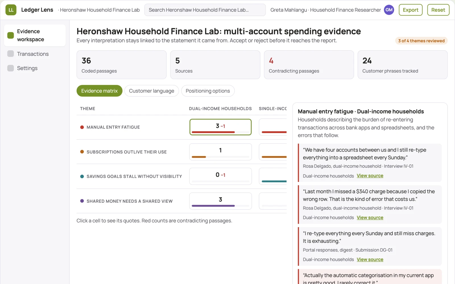This screenshot has width=455, height=284.
Task: Select Savings goals stall dual-income cell
Action: [x=220, y=176]
